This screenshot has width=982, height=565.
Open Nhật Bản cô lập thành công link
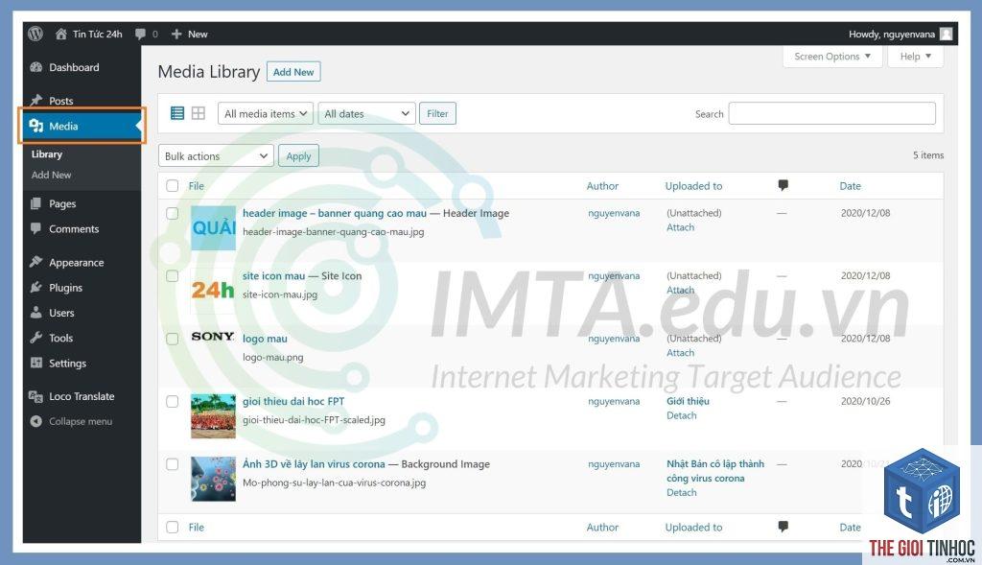click(x=715, y=471)
